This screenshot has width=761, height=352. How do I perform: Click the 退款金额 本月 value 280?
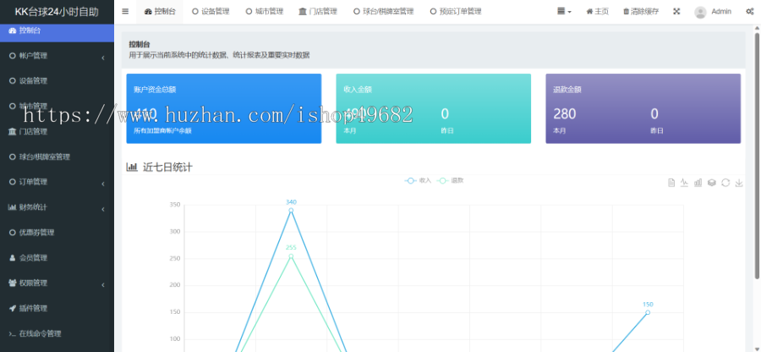pyautogui.click(x=565, y=114)
